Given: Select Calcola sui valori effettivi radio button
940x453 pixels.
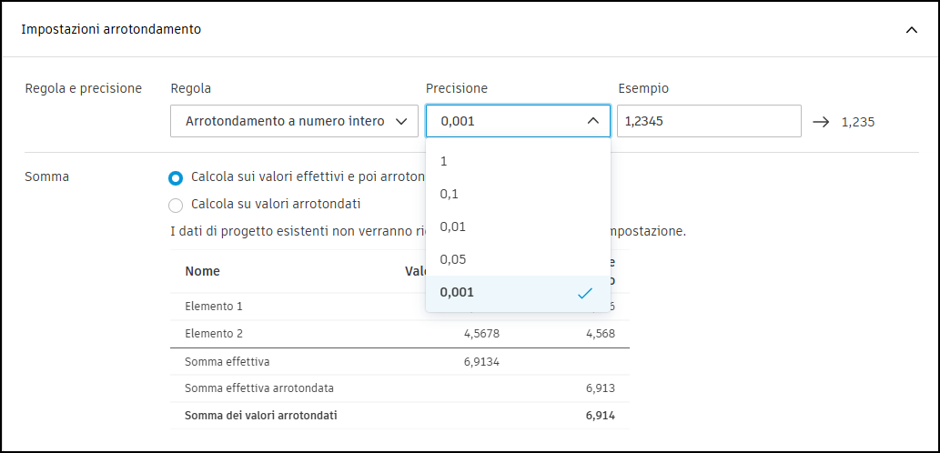Looking at the screenshot, I should 176,177.
